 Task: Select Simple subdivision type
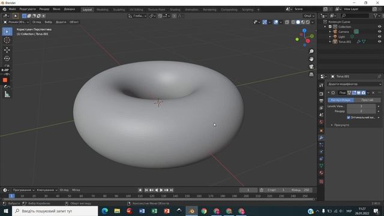[x=367, y=100]
